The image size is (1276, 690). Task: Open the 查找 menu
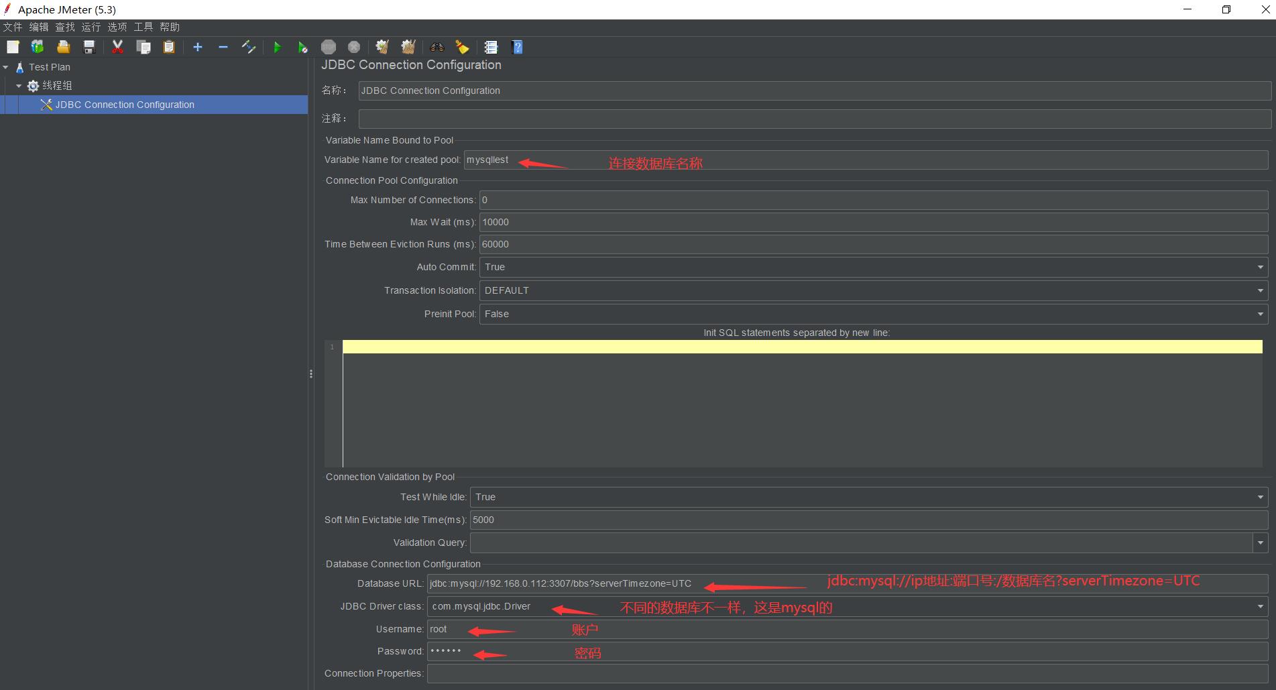tap(65, 27)
